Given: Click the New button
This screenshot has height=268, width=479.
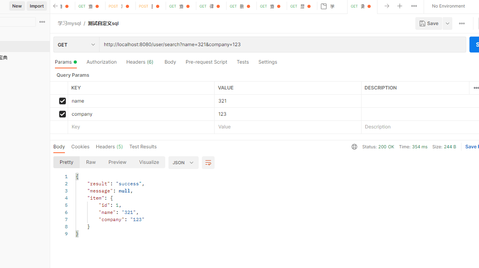Looking at the screenshot, I should (x=17, y=6).
